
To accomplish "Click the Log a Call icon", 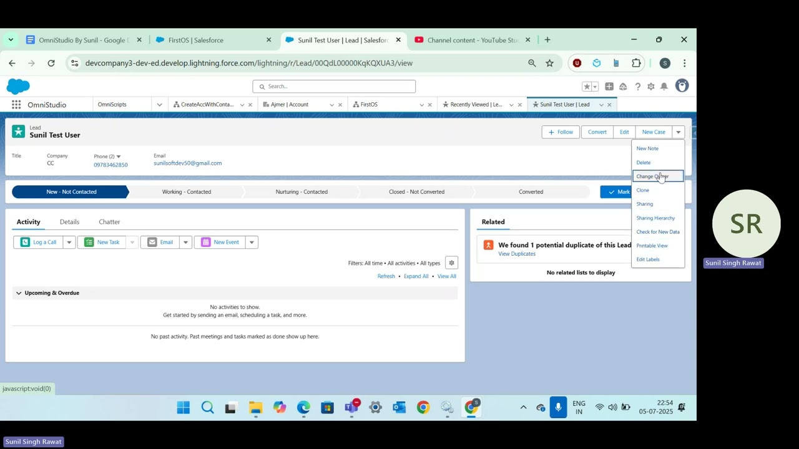I will (x=25, y=242).
